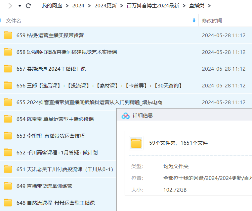252x211 pixels.
Task: Click the refresh icon in the navigation bar
Action: click(x=29, y=6)
